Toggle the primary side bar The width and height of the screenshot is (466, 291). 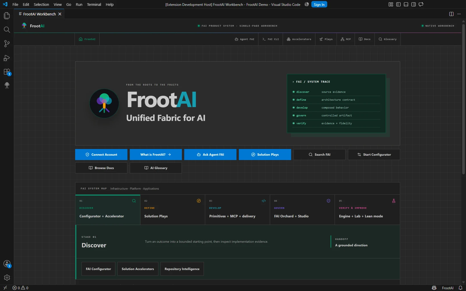pyautogui.click(x=398, y=4)
